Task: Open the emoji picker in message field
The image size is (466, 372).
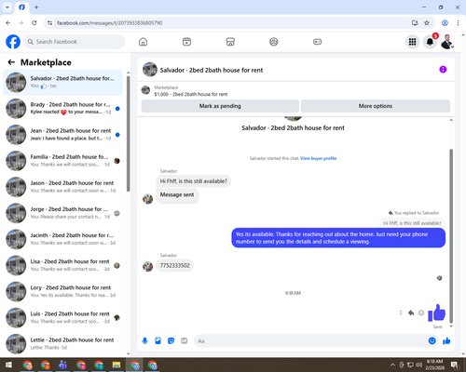Action: (432, 341)
